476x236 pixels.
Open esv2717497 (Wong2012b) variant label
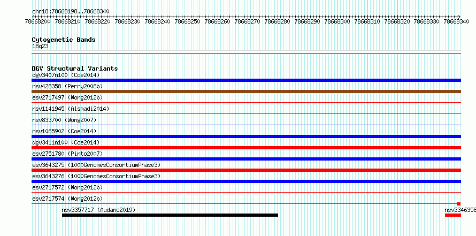[x=67, y=97]
